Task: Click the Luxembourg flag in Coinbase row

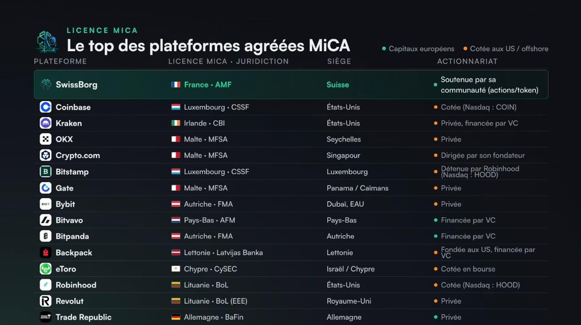Action: [176, 107]
